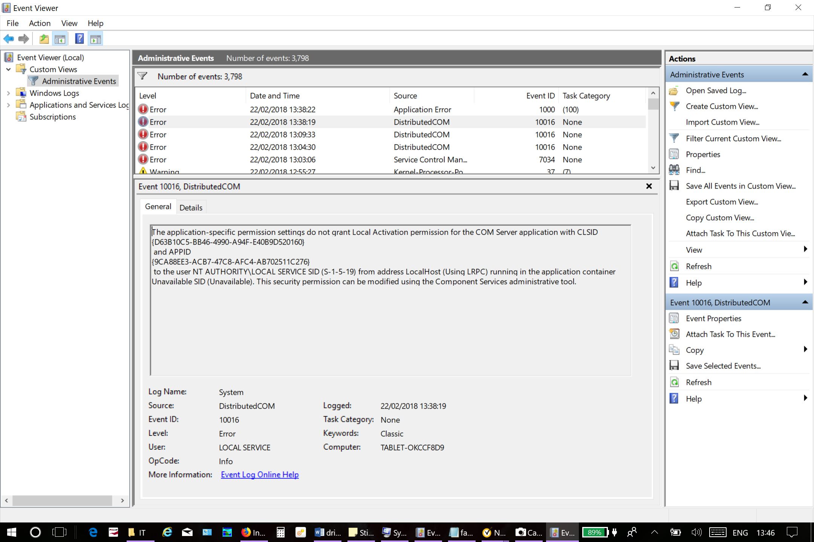Click Save All Events in Custom View
The height and width of the screenshot is (542, 814).
pos(741,186)
